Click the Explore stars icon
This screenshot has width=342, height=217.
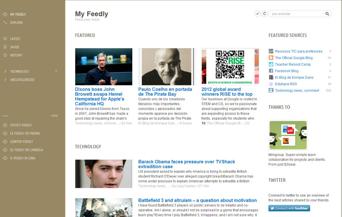(5, 23)
